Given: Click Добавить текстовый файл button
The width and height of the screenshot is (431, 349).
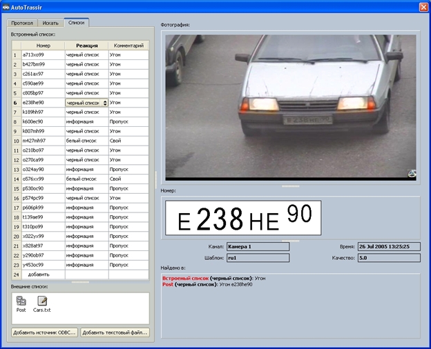Looking at the screenshot, I should point(115,332).
